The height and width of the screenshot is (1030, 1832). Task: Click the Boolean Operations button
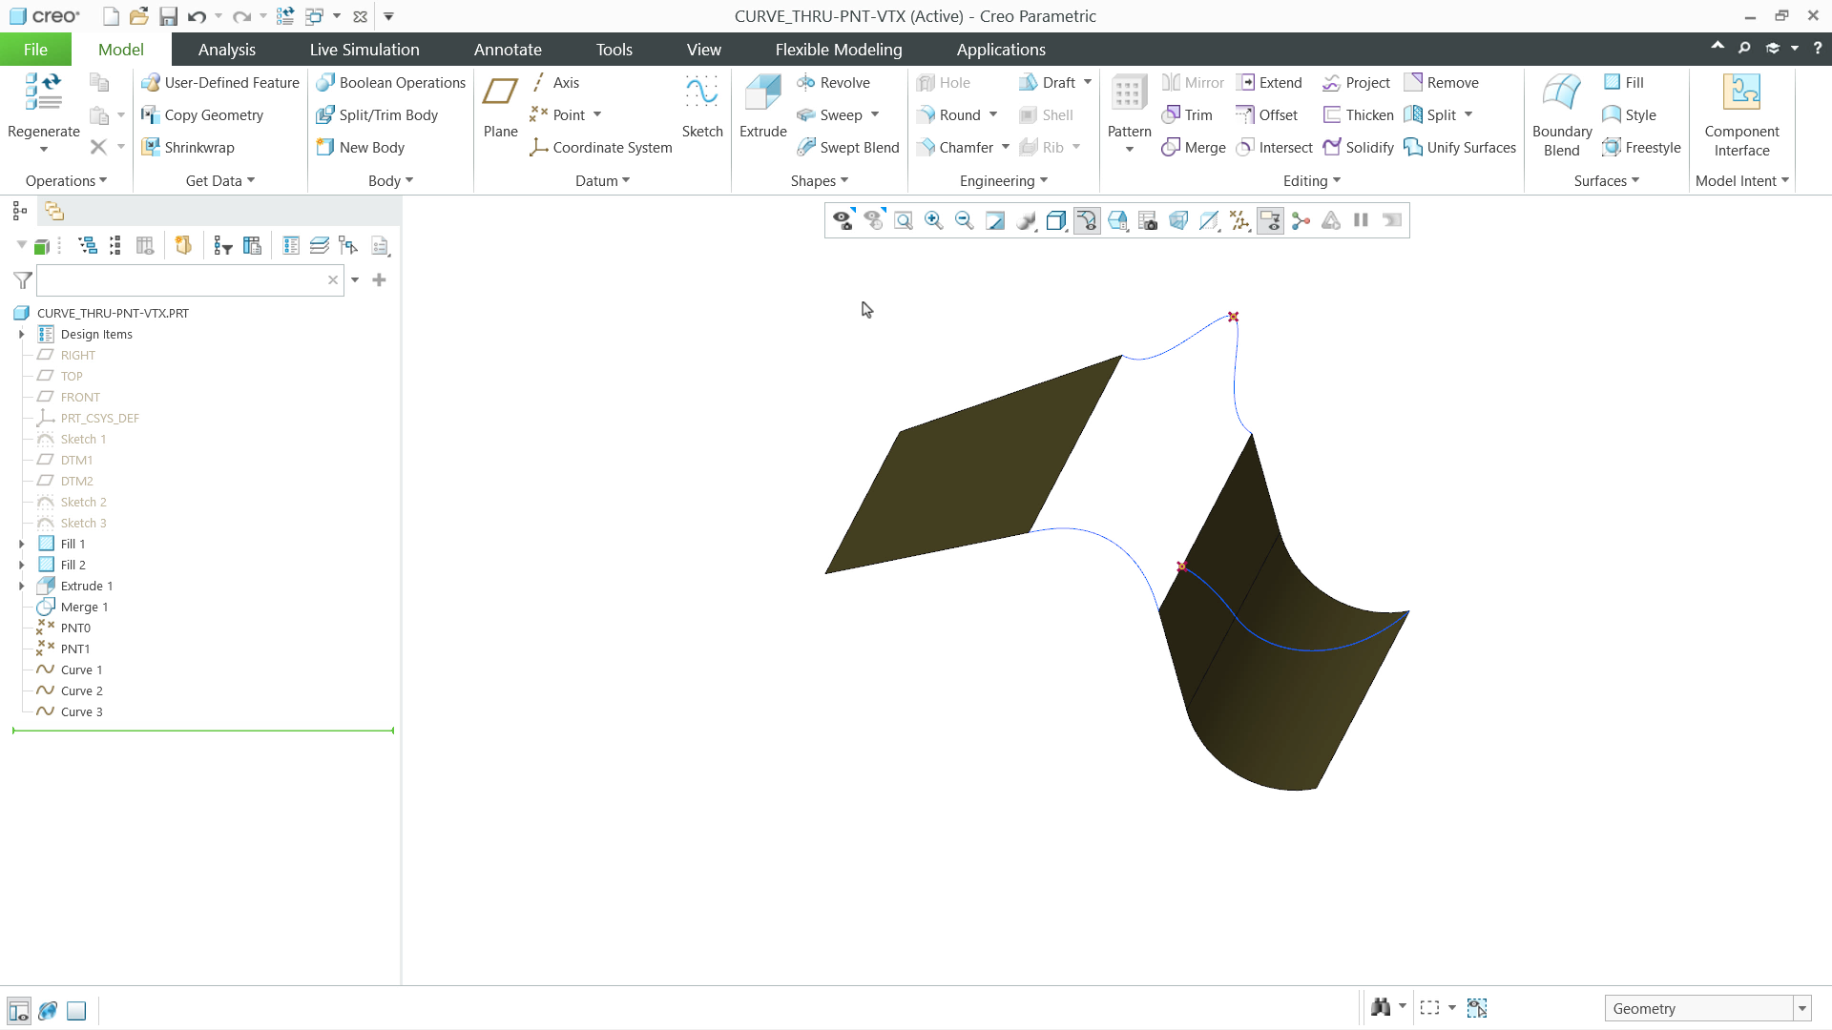390,83
